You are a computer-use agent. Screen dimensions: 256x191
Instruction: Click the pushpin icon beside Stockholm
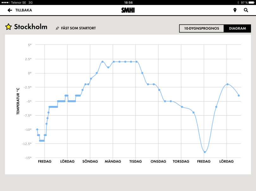57,28
